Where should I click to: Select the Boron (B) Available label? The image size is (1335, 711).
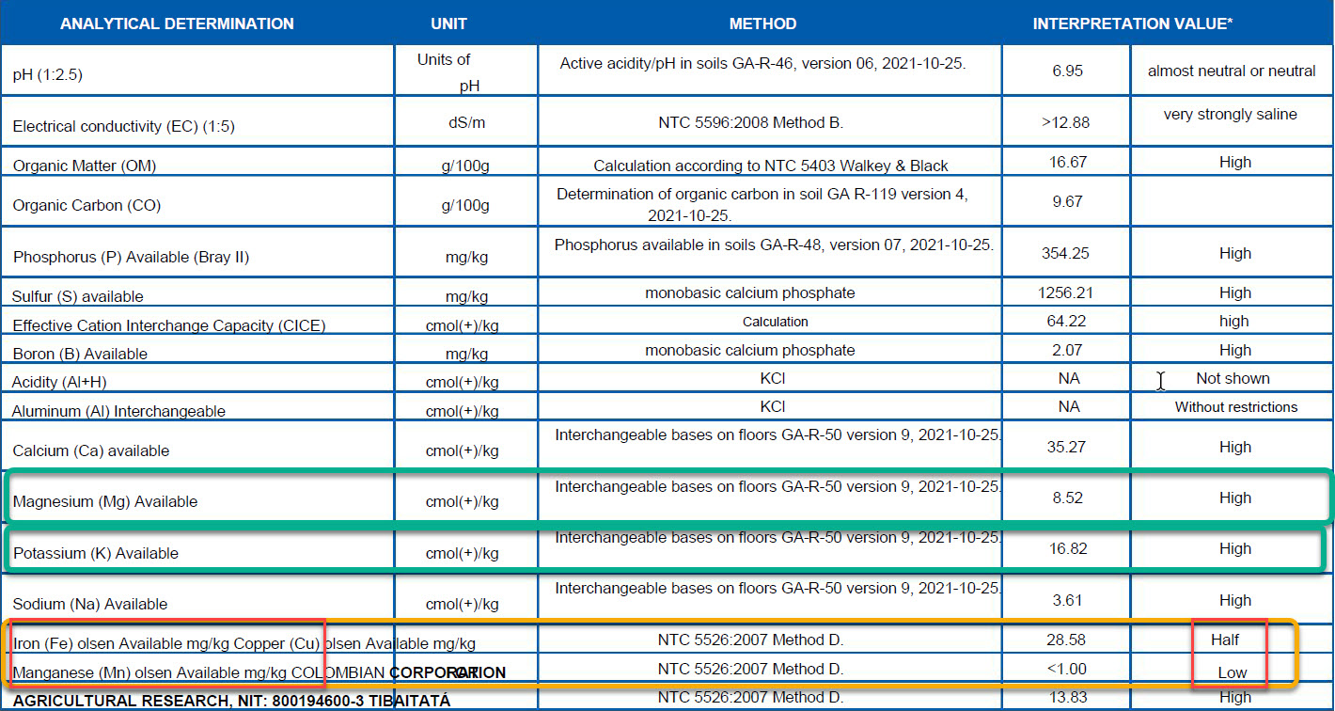point(80,354)
